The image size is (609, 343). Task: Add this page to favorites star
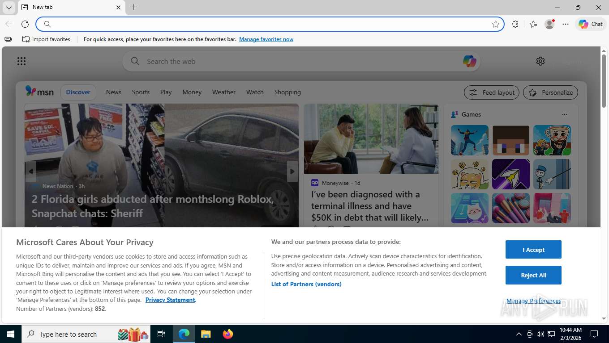pos(496,24)
